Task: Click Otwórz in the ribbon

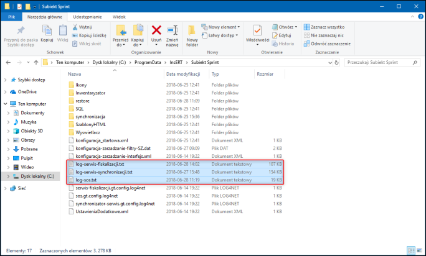Action: [285, 27]
